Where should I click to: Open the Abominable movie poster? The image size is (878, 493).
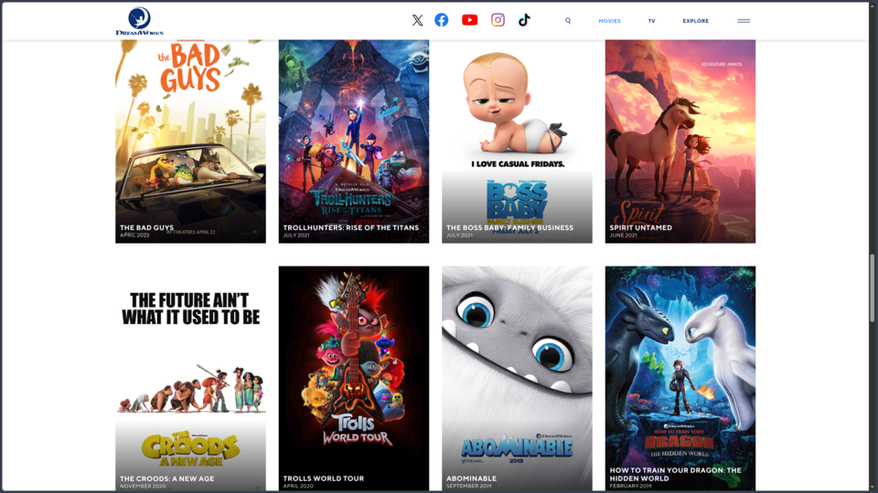coord(517,378)
